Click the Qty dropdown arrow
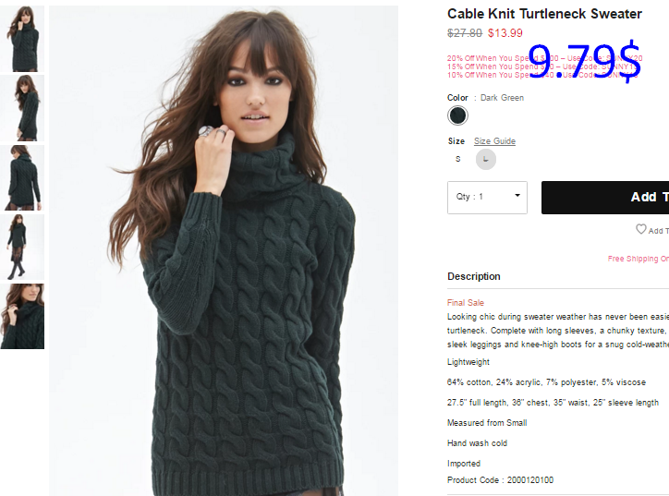Screen dimensions: 669x496 pos(517,195)
